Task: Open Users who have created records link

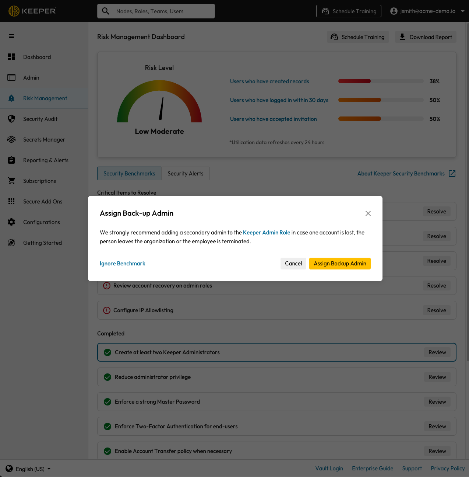Action: pos(269,81)
